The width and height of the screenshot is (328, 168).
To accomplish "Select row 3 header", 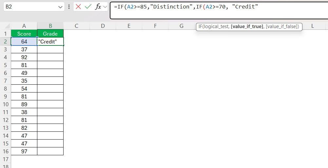I will 6,49.
